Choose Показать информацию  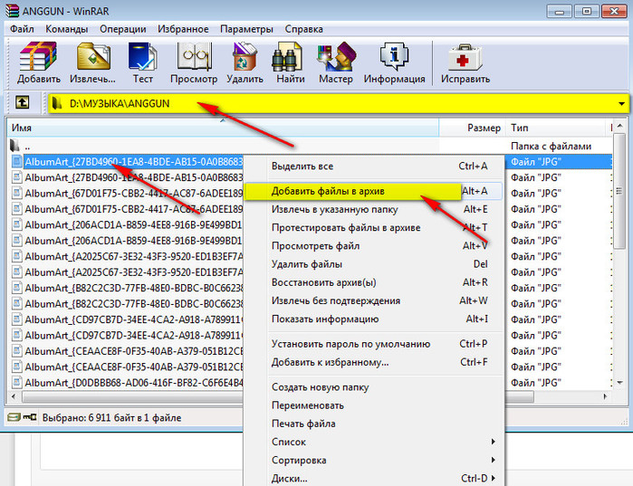tap(374, 319)
